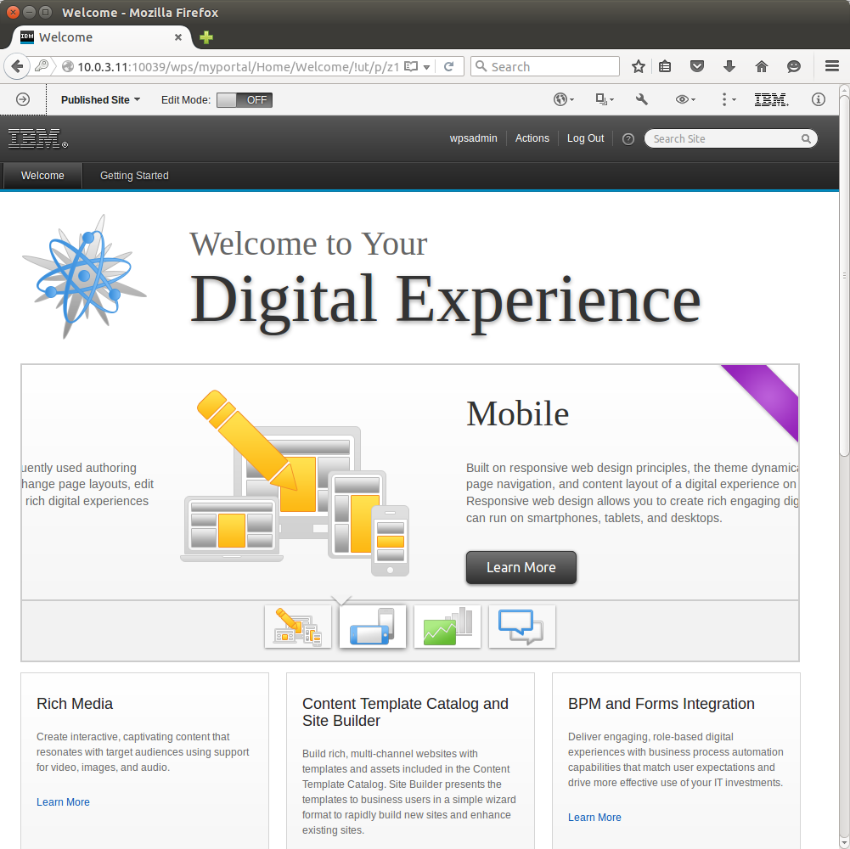The width and height of the screenshot is (850, 849).
Task: Open the wrench administration icon
Action: tap(642, 99)
